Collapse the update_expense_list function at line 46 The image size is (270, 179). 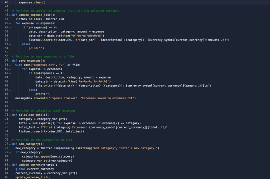[x=10, y=15]
